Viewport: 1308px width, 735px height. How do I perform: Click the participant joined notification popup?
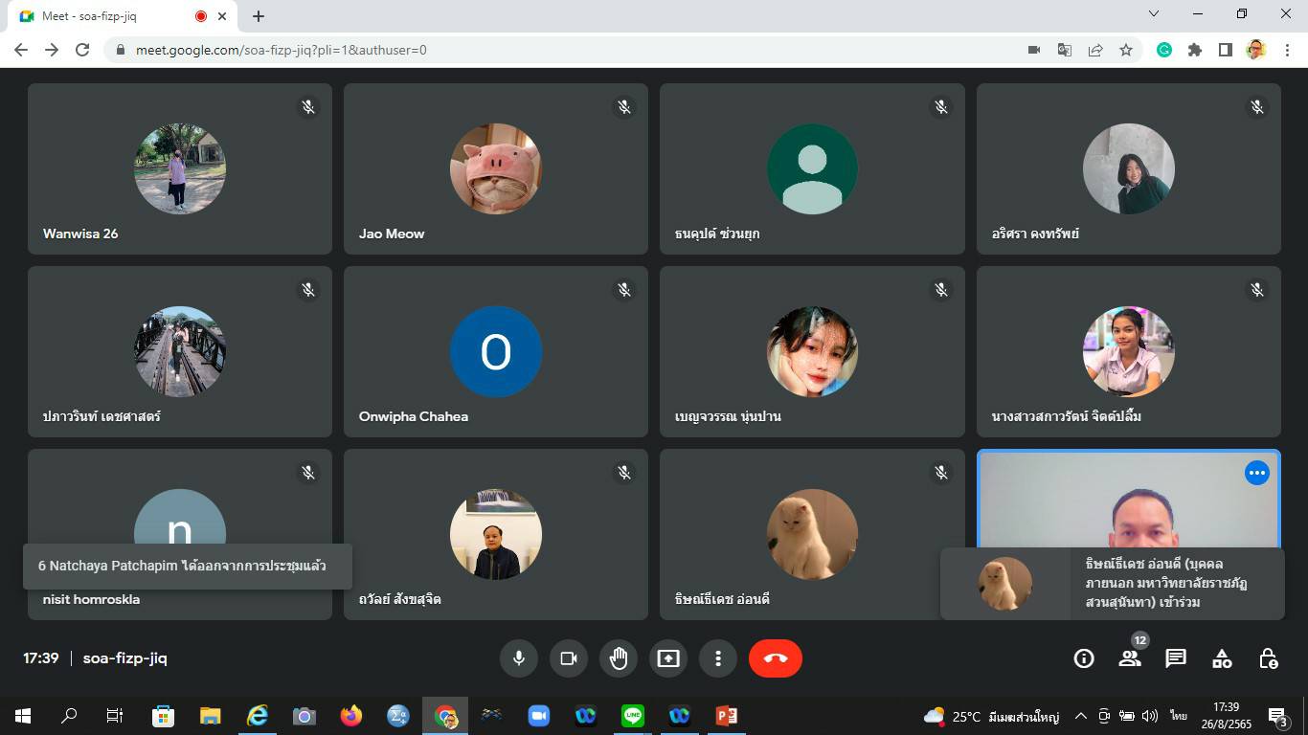(1112, 584)
